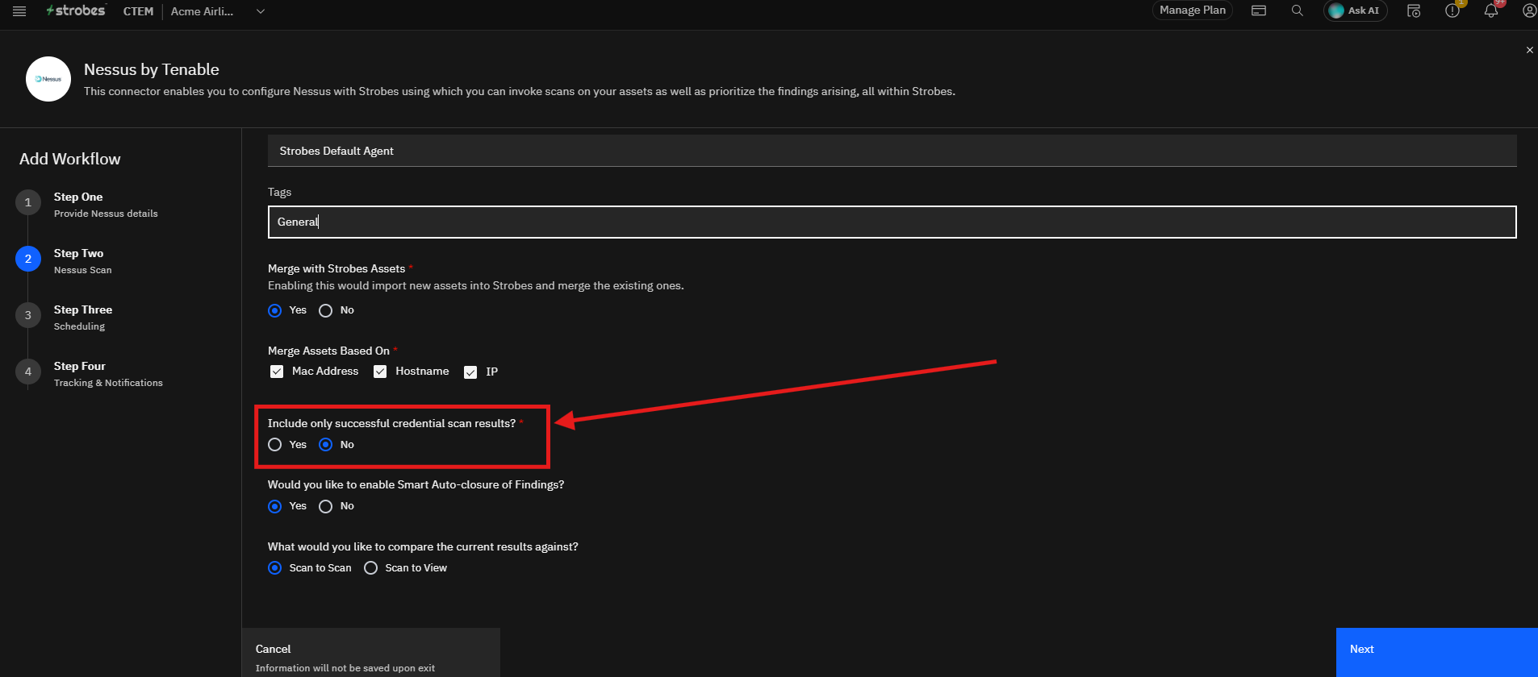Open the Strobes Default Agent dropdown
1538x677 pixels.
coord(892,151)
